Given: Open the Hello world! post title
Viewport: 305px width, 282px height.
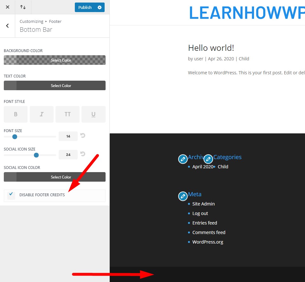Looking at the screenshot, I should [211, 48].
